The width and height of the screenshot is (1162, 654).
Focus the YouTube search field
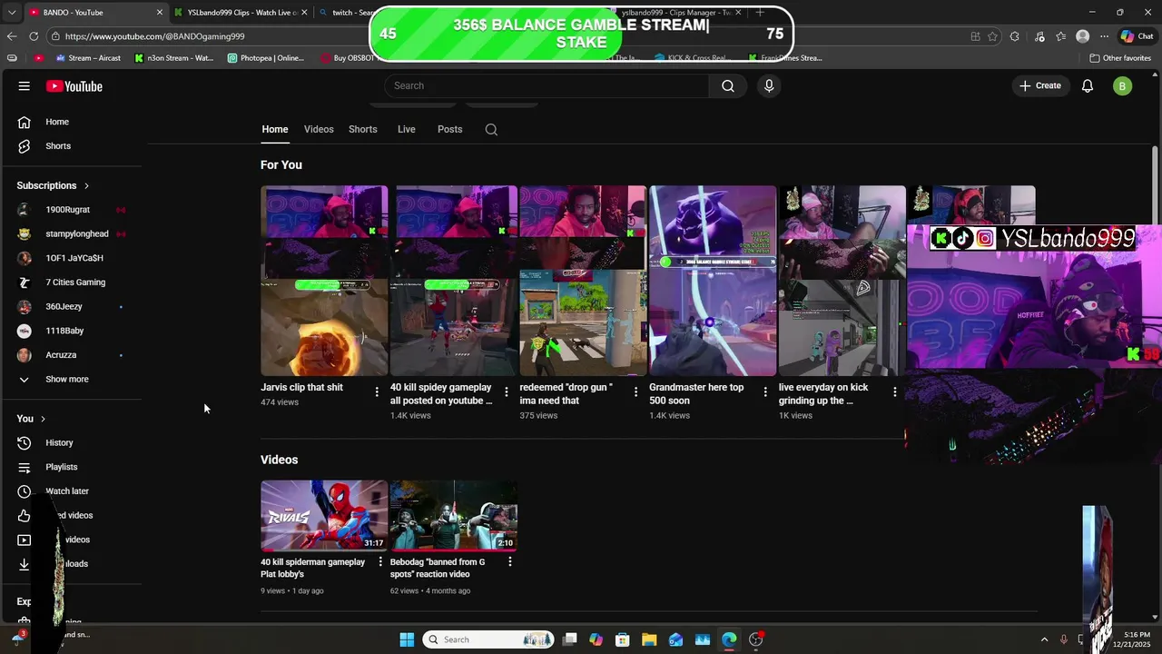547,85
